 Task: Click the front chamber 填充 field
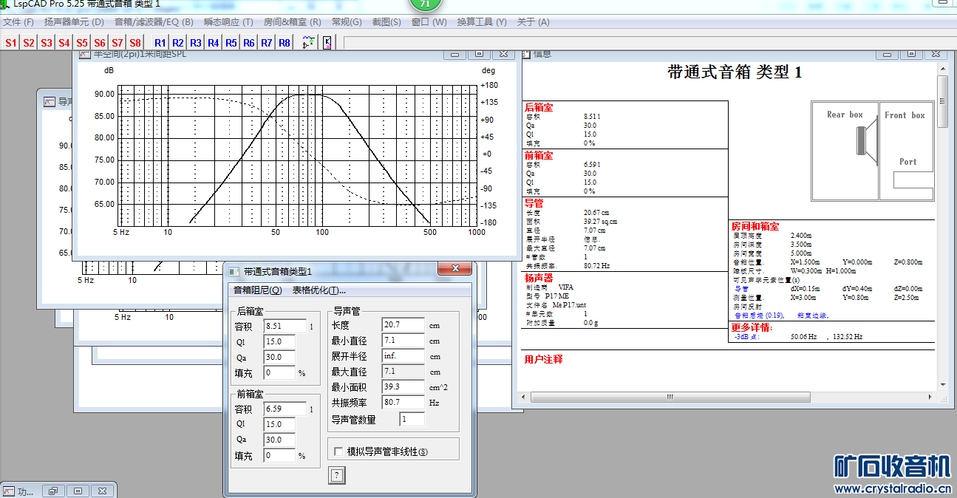(279, 456)
